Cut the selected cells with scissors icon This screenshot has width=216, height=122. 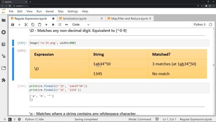coord(26,25)
